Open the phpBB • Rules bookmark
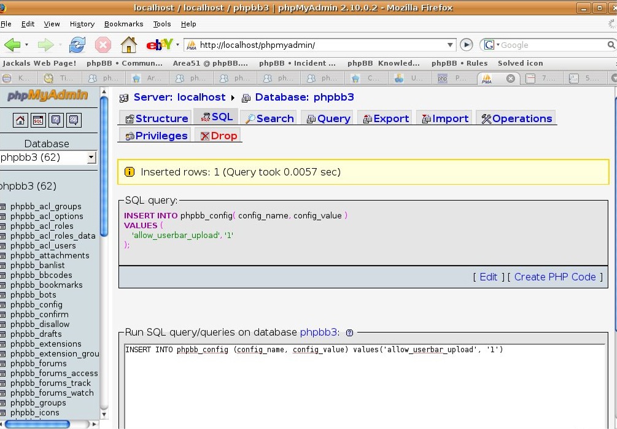The height and width of the screenshot is (429, 617). click(x=459, y=63)
